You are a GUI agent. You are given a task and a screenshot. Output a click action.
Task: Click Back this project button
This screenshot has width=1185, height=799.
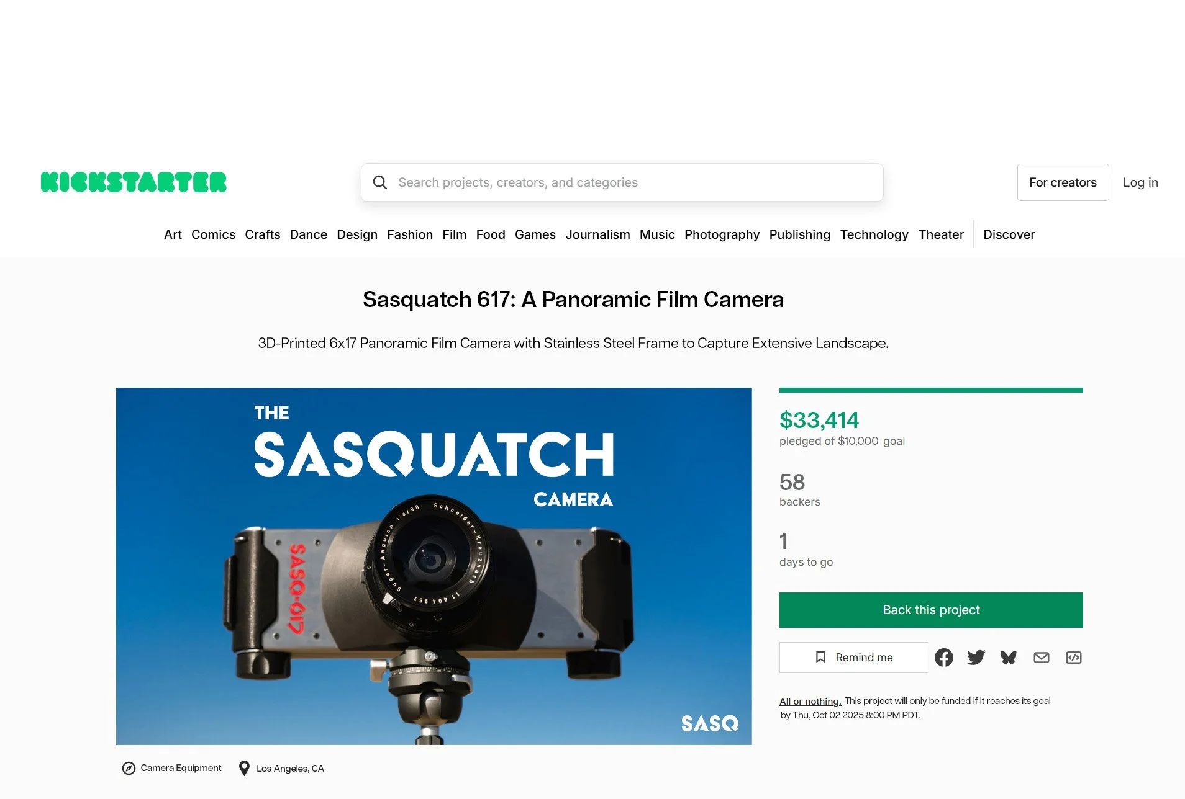coord(931,610)
